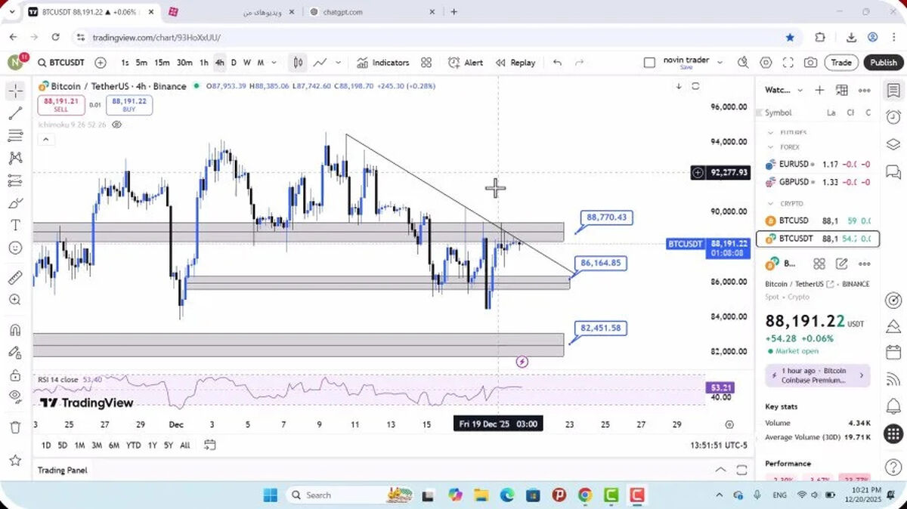Open quick search icon in toolbar
Screen dimensions: 907x509
coord(743,63)
